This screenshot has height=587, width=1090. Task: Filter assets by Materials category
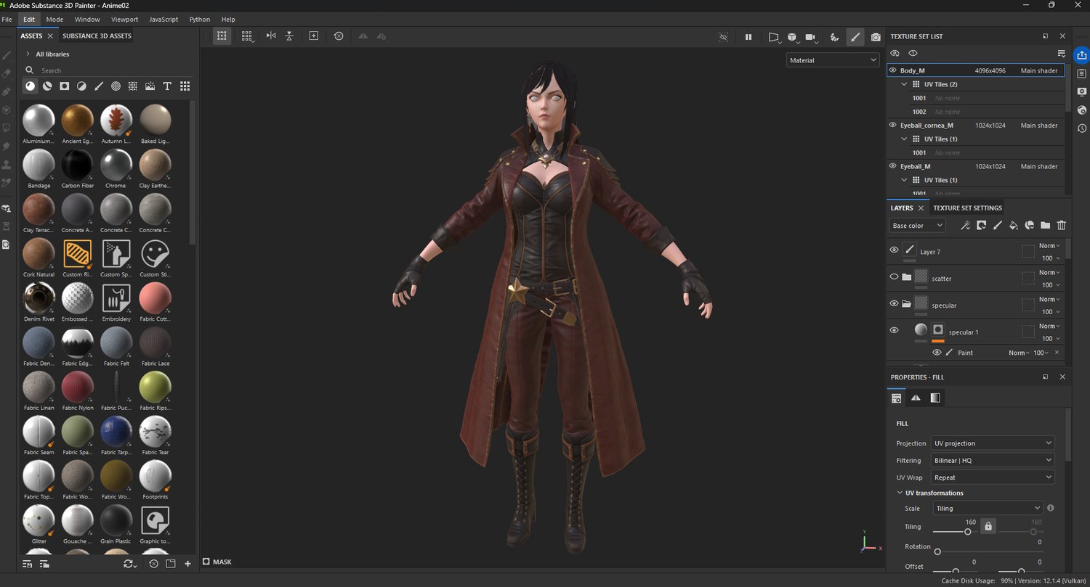click(x=30, y=86)
